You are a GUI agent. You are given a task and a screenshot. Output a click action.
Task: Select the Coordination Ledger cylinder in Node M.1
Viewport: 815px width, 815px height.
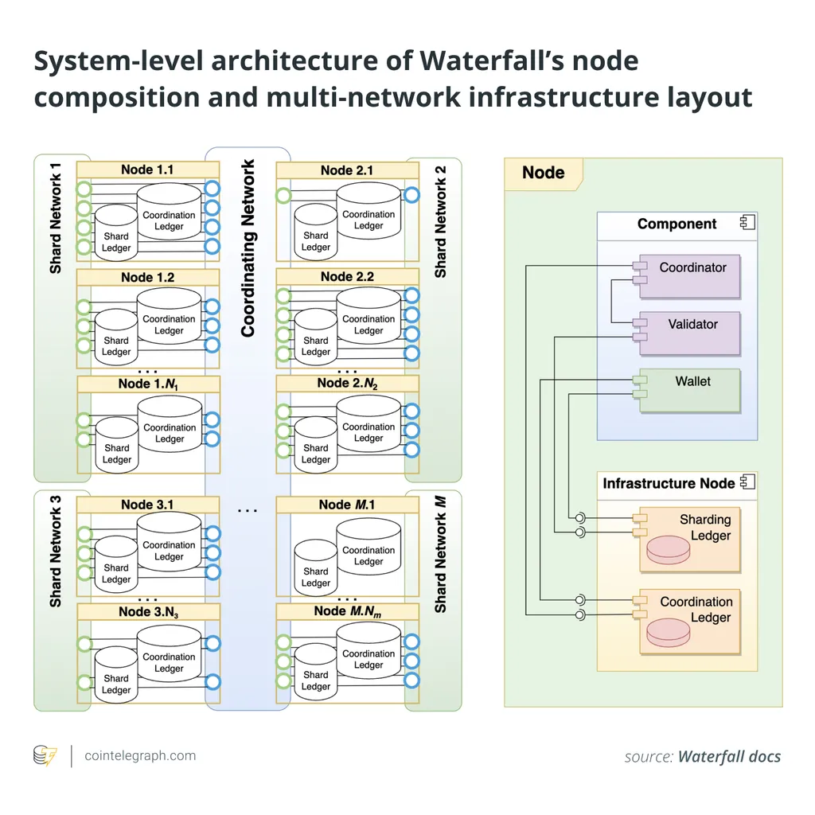coord(369,547)
